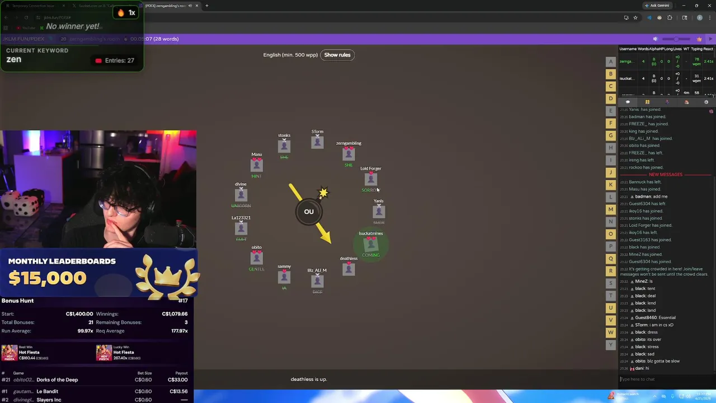Select the Blz_ALi_M player avatar

317,281
